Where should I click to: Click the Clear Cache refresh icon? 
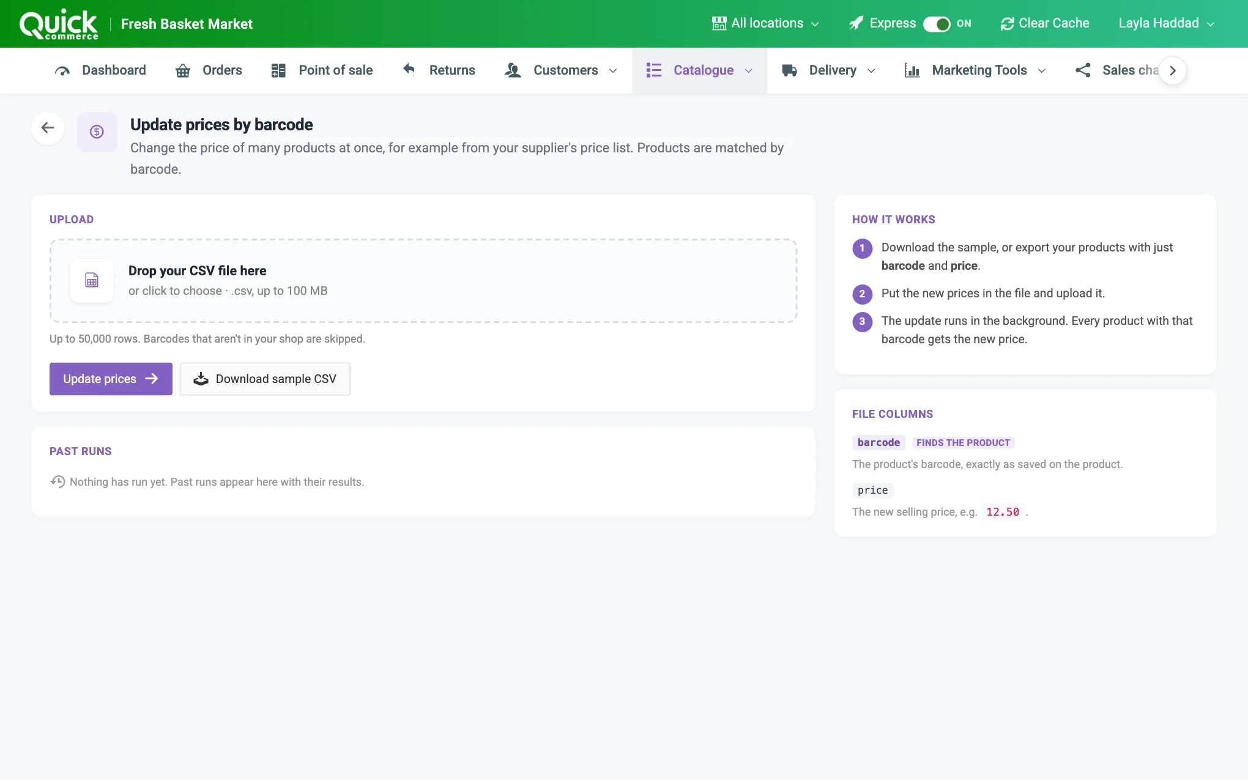(x=1007, y=24)
